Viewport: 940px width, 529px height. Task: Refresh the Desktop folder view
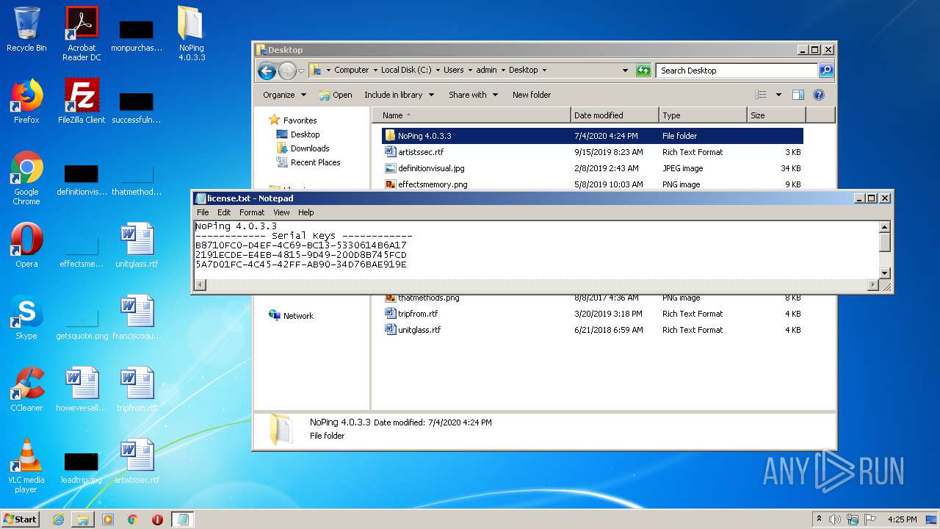pos(643,71)
